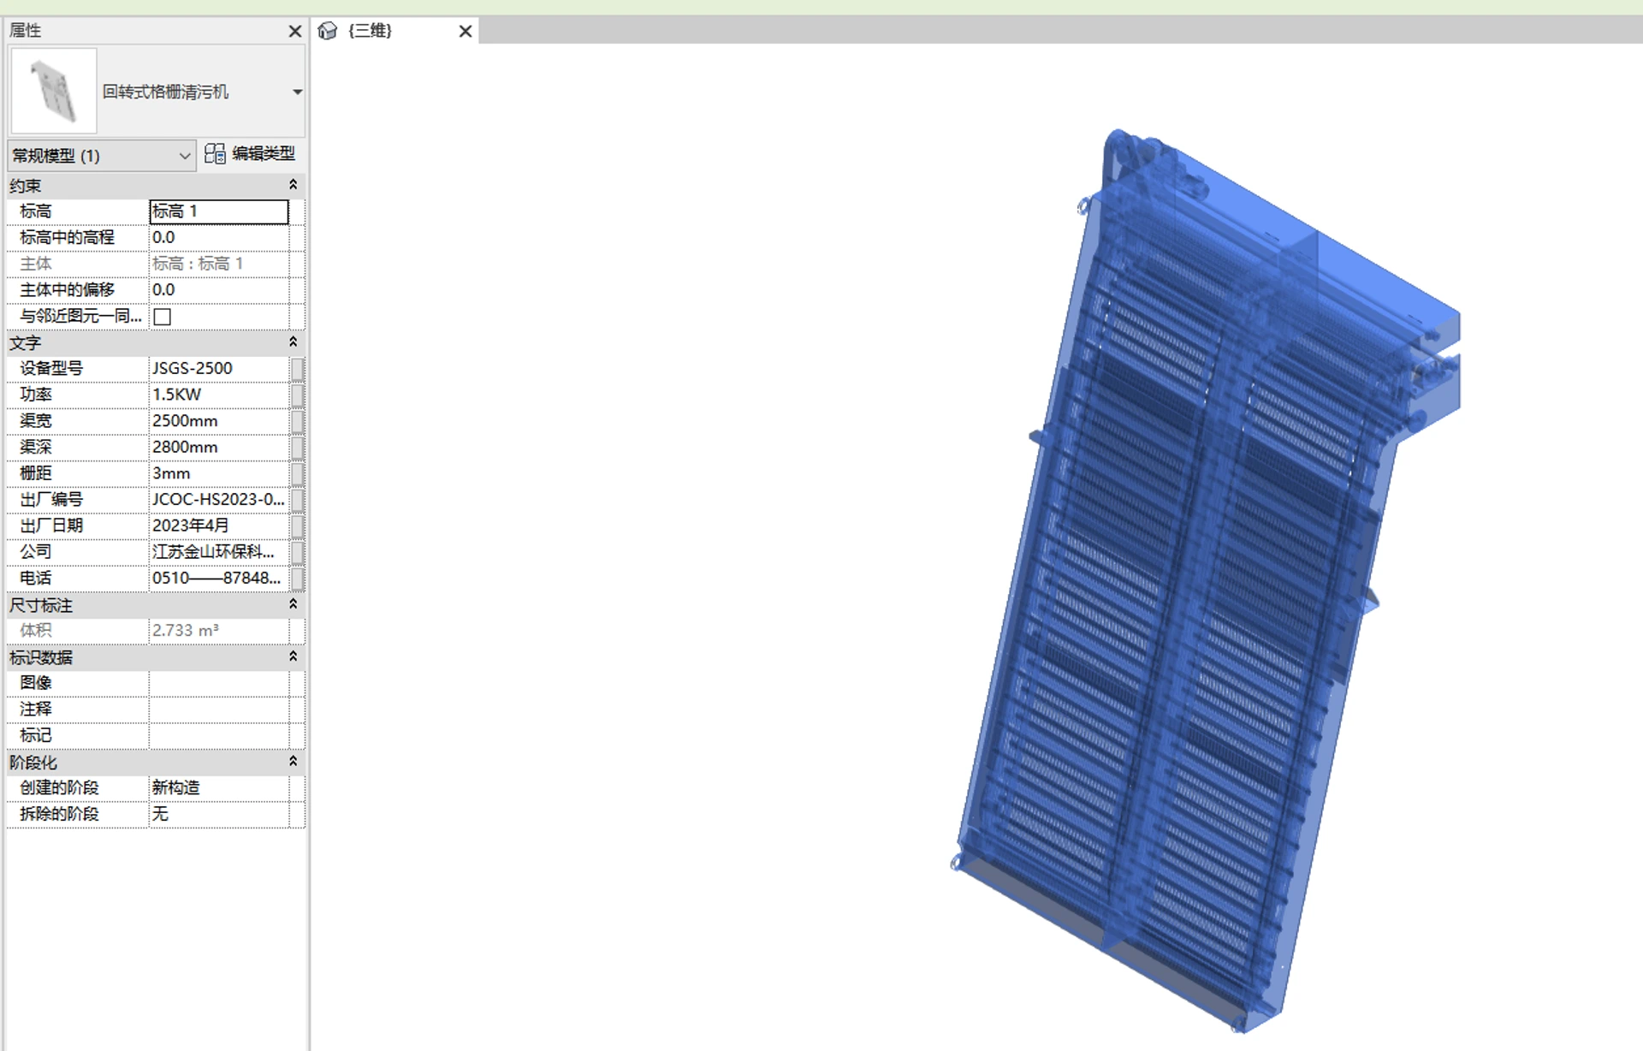Collapse the 约束 section

coord(293,185)
